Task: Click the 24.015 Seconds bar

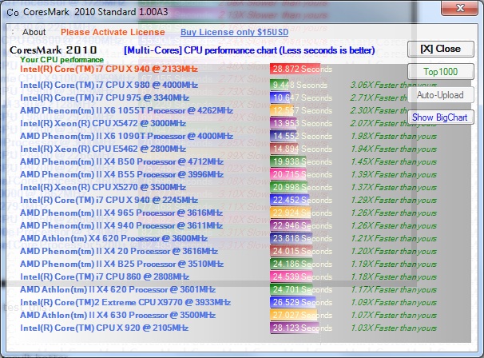Action: tap(291, 251)
